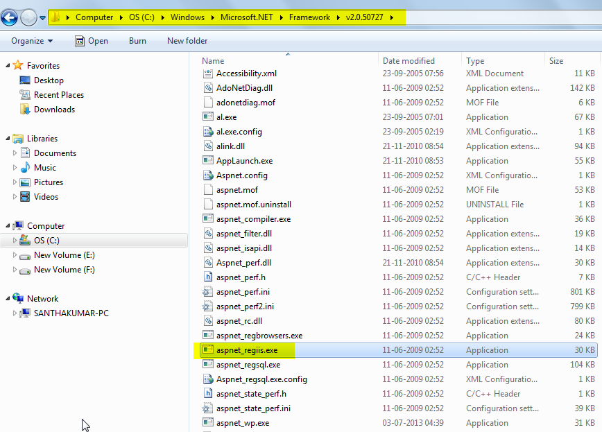Sort files by the Name column header
The height and width of the screenshot is (432, 602).
point(213,60)
